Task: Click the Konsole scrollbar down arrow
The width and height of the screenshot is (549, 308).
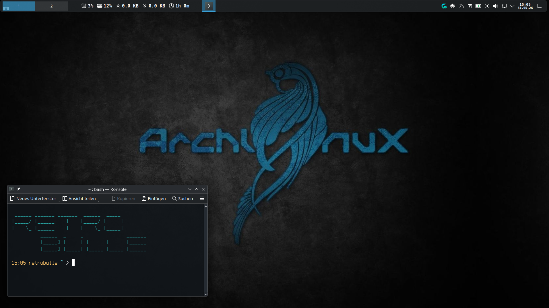Action: pyautogui.click(x=205, y=295)
